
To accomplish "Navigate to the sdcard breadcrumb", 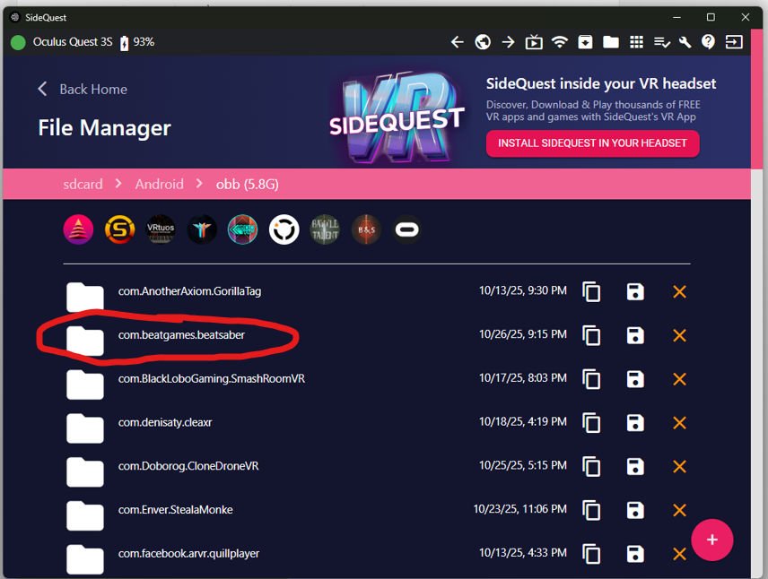I will click(x=83, y=184).
